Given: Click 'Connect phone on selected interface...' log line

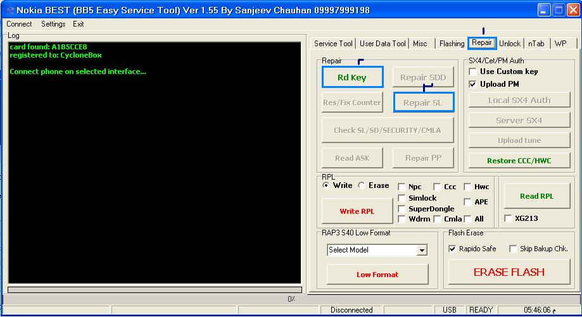Looking at the screenshot, I should (77, 71).
